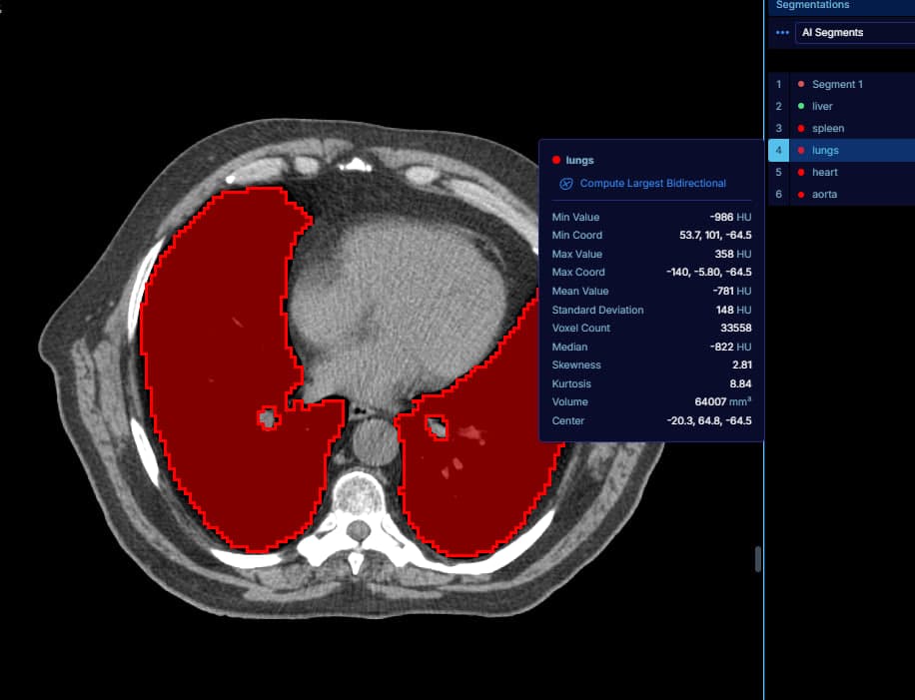Click the Median -822 HU value

[730, 347]
